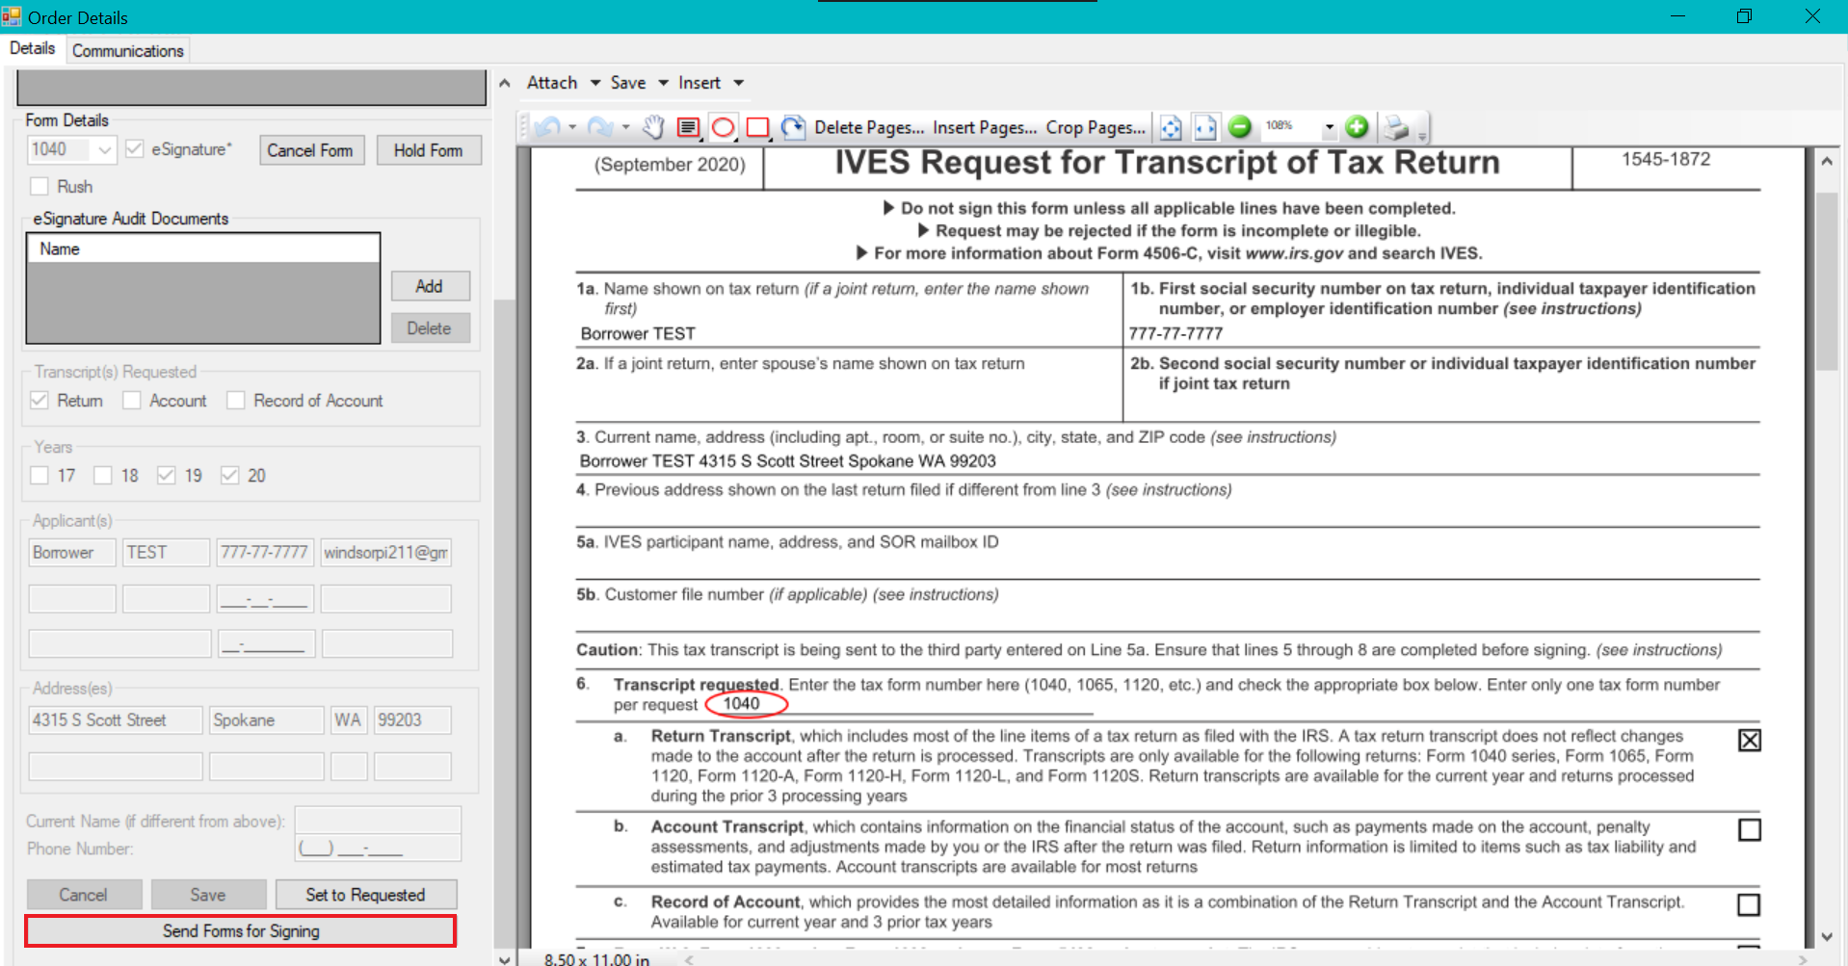Open the Attach menu
Screen dimensions: 1848x966
pyautogui.click(x=552, y=83)
